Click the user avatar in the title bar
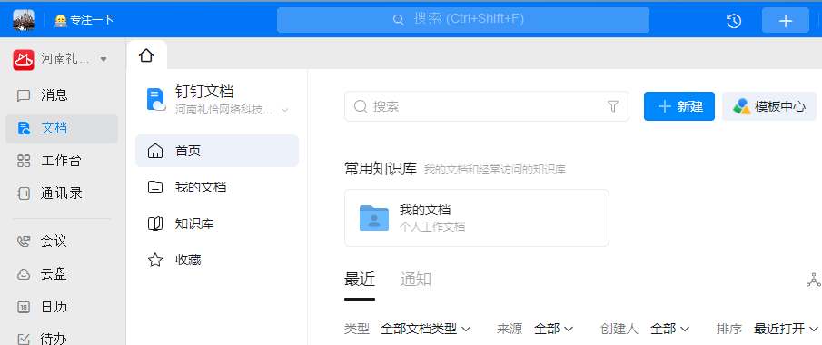This screenshot has width=822, height=345. (x=24, y=20)
